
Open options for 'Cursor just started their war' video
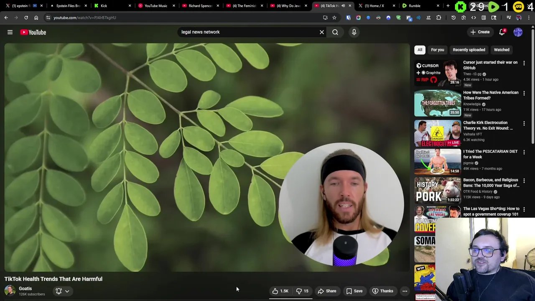524,63
